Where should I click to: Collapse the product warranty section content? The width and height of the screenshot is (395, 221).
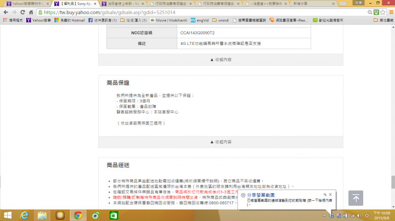(x=221, y=142)
